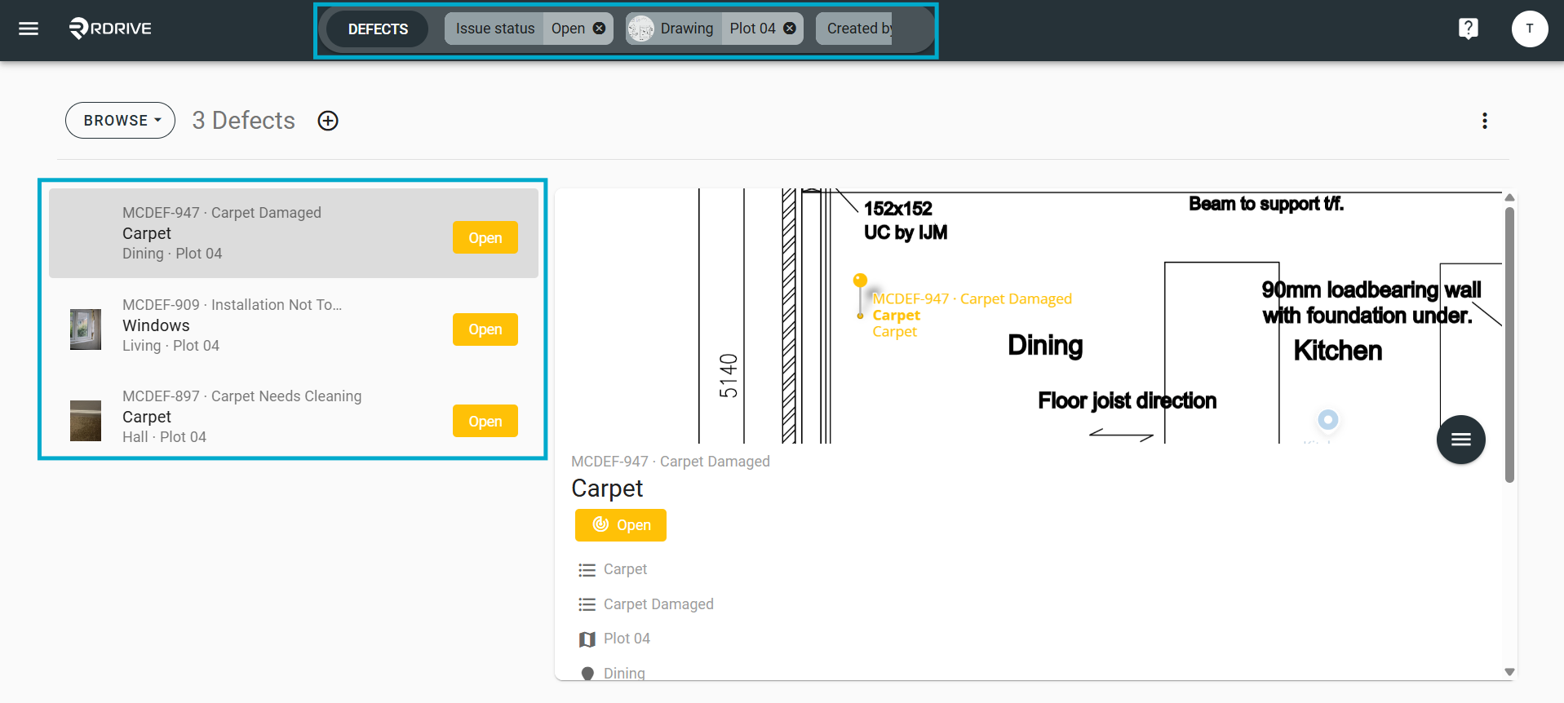This screenshot has width=1564, height=703.
Task: Open the Windows defect photo thumbnail
Action: point(86,329)
